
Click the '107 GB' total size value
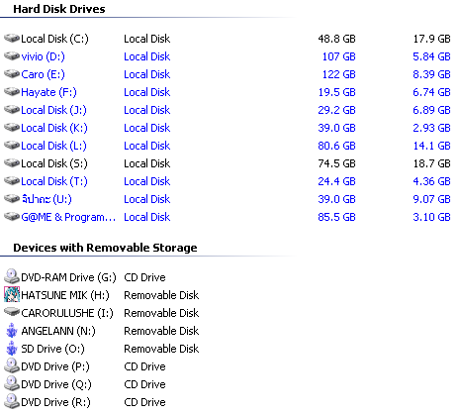pyautogui.click(x=339, y=56)
